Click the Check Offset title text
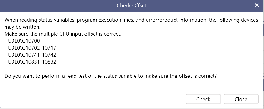The image size is (264, 109). pos(131,6)
